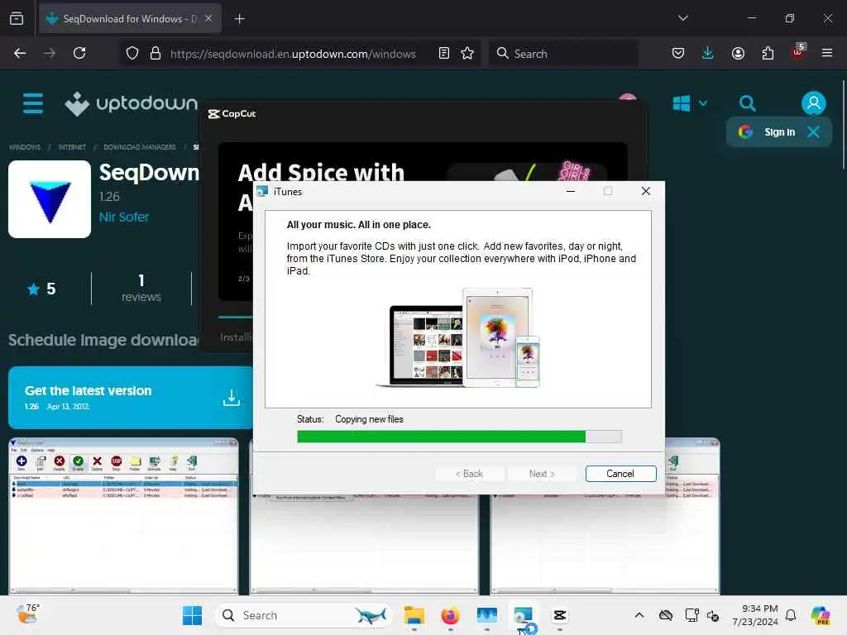This screenshot has width=847, height=635.
Task: Open clock showing 9:34 PM
Action: 755,615
